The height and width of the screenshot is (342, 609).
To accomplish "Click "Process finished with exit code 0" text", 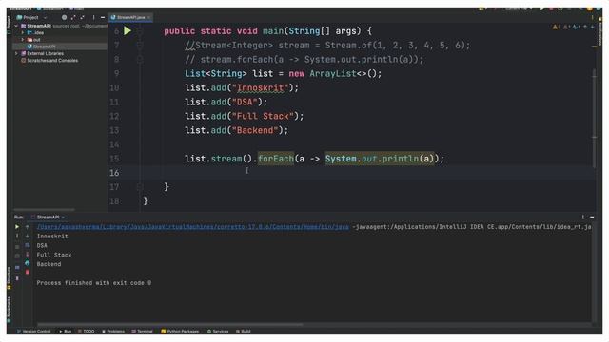I will click(94, 283).
